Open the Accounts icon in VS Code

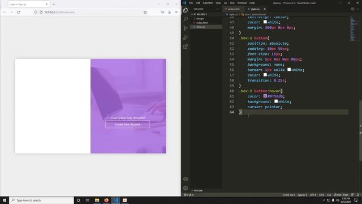click(186, 179)
